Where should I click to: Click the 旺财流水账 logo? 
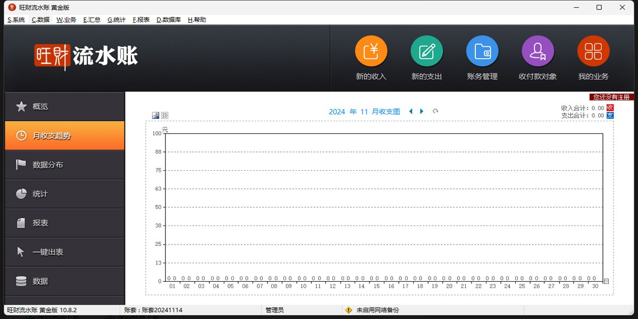point(86,56)
